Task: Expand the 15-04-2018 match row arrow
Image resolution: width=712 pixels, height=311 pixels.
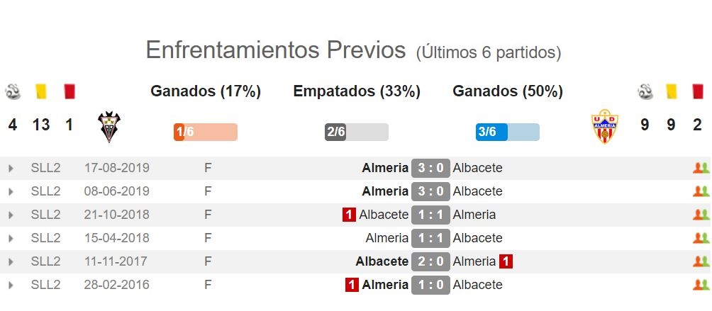Action: [x=11, y=239]
